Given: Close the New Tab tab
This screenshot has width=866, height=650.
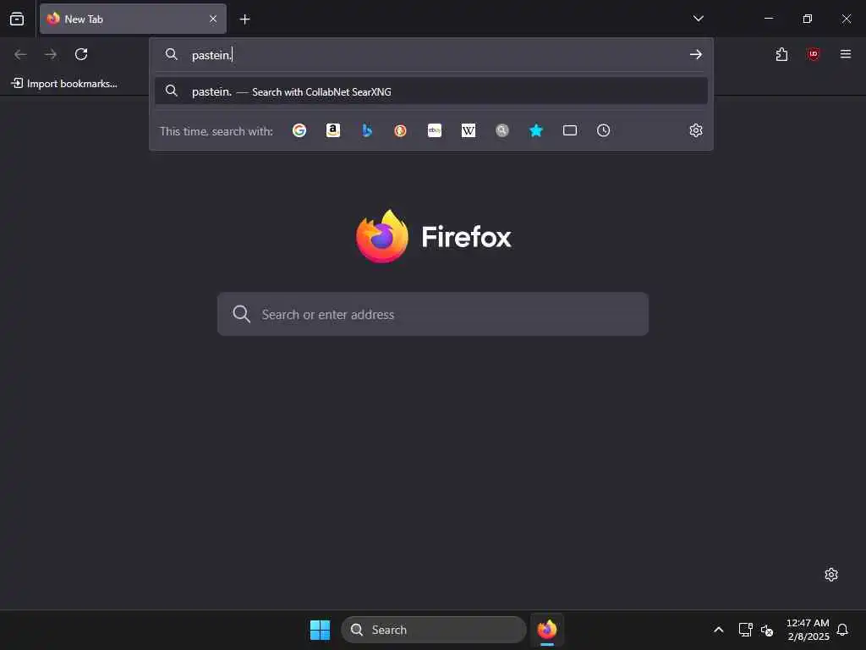Looking at the screenshot, I should point(213,19).
